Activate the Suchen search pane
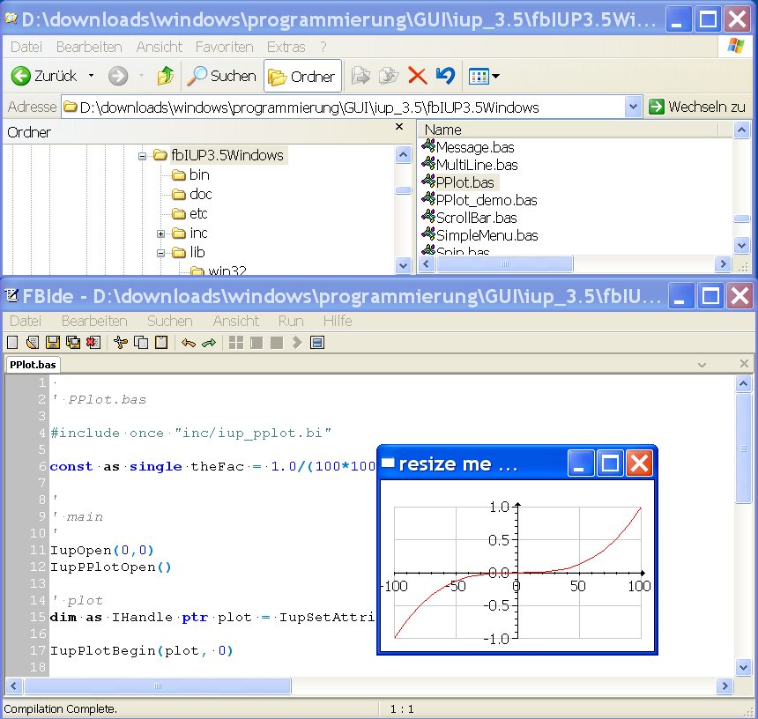This screenshot has height=719, width=758. (221, 76)
